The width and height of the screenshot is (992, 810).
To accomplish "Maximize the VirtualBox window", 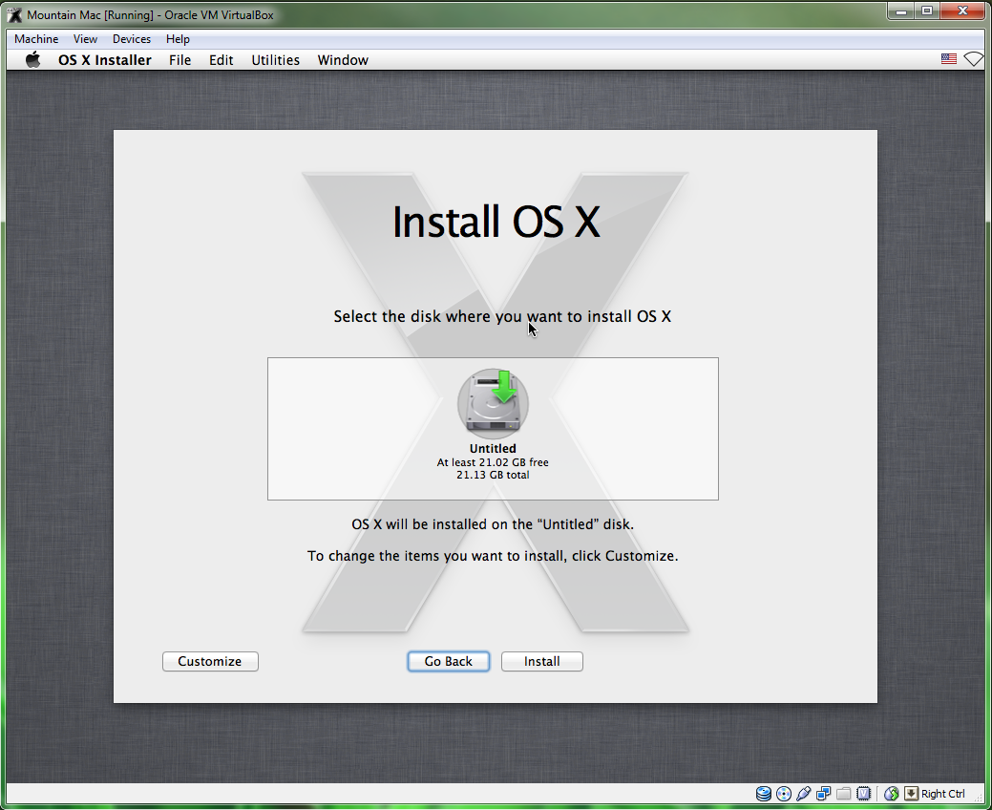I will [x=927, y=11].
